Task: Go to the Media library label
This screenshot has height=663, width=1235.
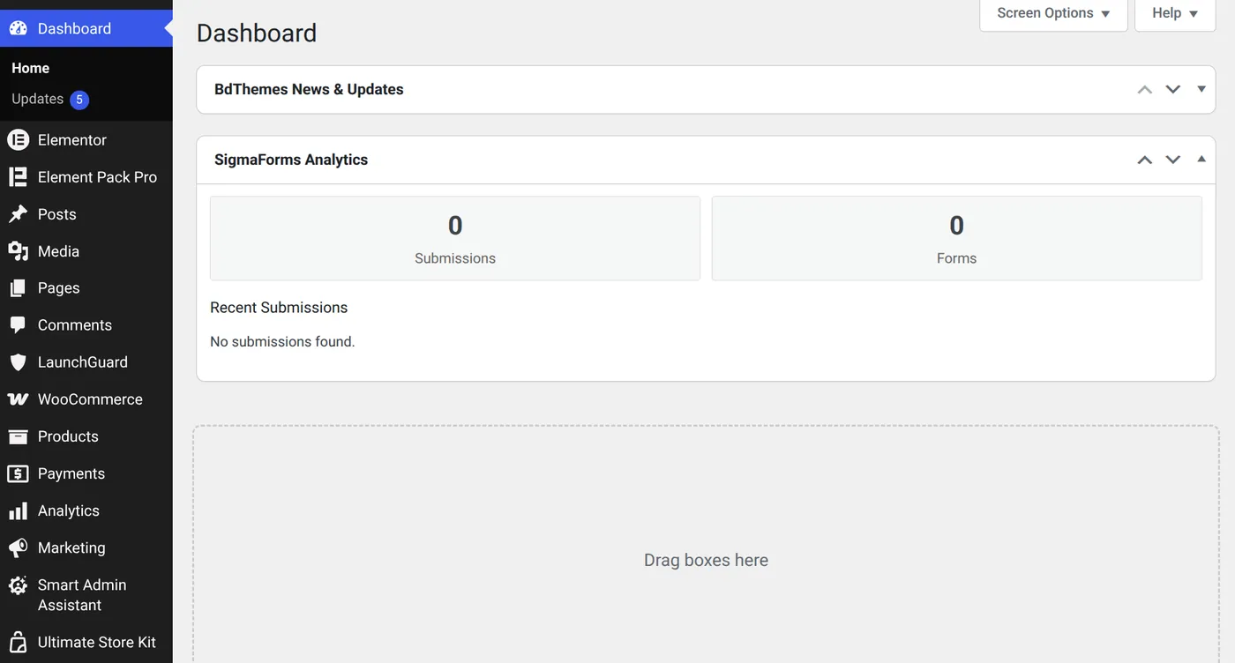Action: tap(58, 251)
